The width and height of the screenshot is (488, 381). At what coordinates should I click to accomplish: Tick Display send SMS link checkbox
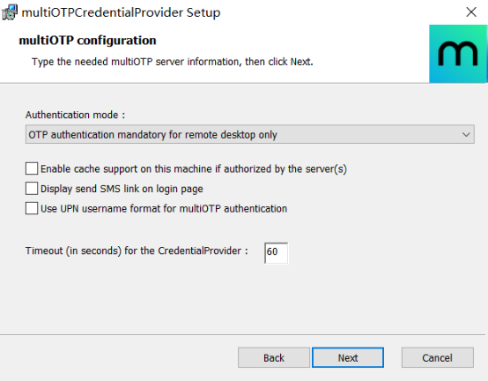32,189
